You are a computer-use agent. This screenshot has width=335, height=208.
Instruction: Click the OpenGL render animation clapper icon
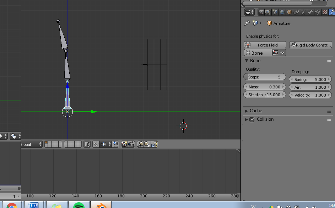(x=131, y=144)
